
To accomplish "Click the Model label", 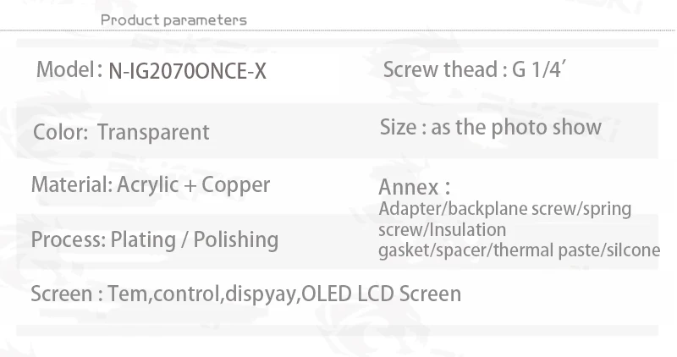I will [x=66, y=69].
